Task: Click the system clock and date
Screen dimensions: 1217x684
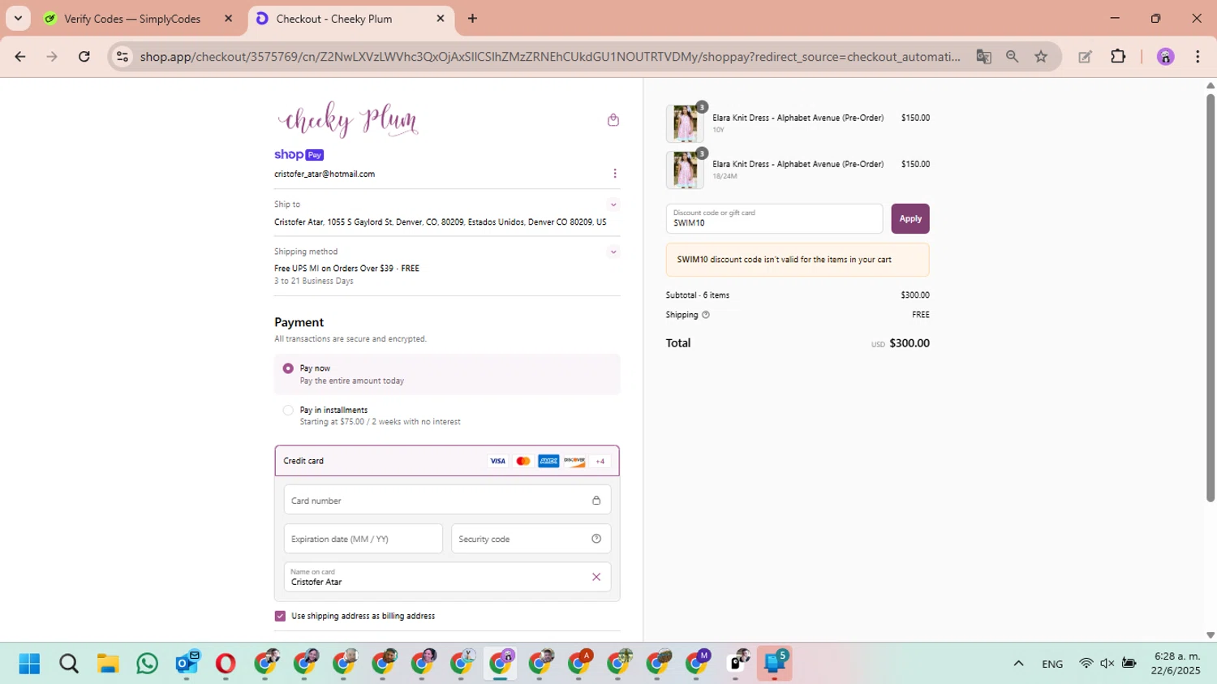Action: click(x=1176, y=664)
